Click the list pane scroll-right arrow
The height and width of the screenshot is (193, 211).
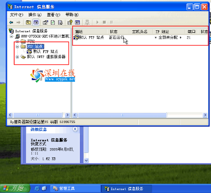pos(205,115)
